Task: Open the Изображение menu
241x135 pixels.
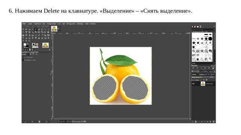Action: click(51, 24)
